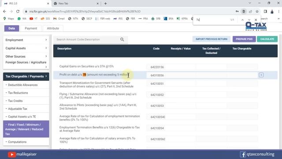Image resolution: width=282 pixels, height=159 pixels.
Task: Switch to the Data tab
Action: tap(12, 28)
